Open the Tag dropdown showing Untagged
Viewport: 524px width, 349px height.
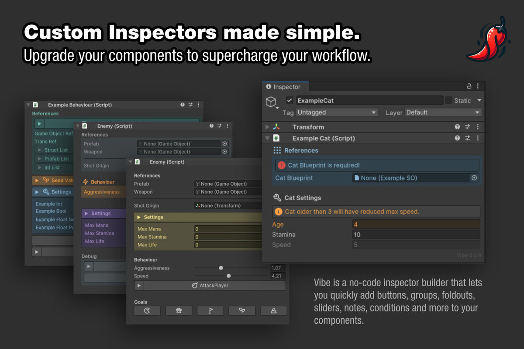click(337, 113)
